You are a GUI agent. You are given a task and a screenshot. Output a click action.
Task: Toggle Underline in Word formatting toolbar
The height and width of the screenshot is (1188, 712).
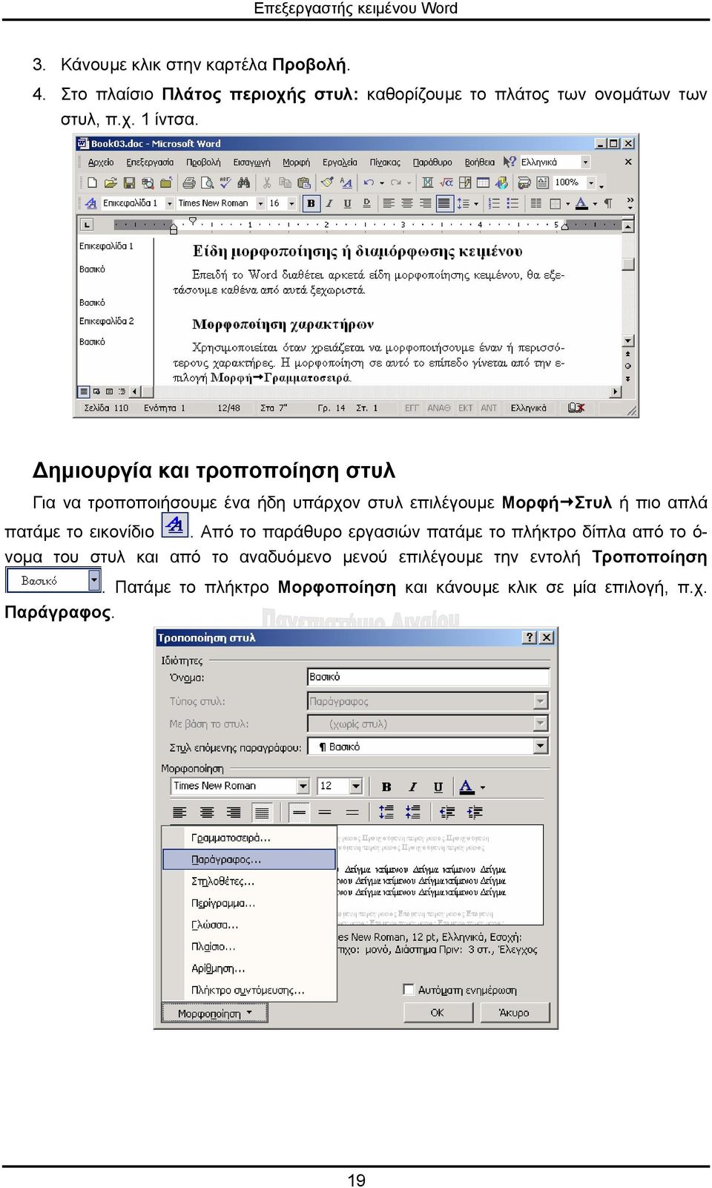coord(347,203)
